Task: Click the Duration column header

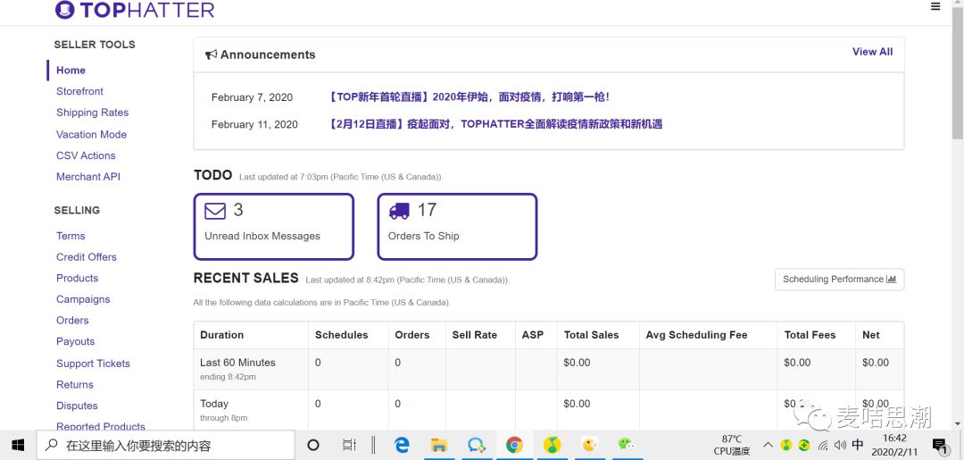Action: click(222, 335)
